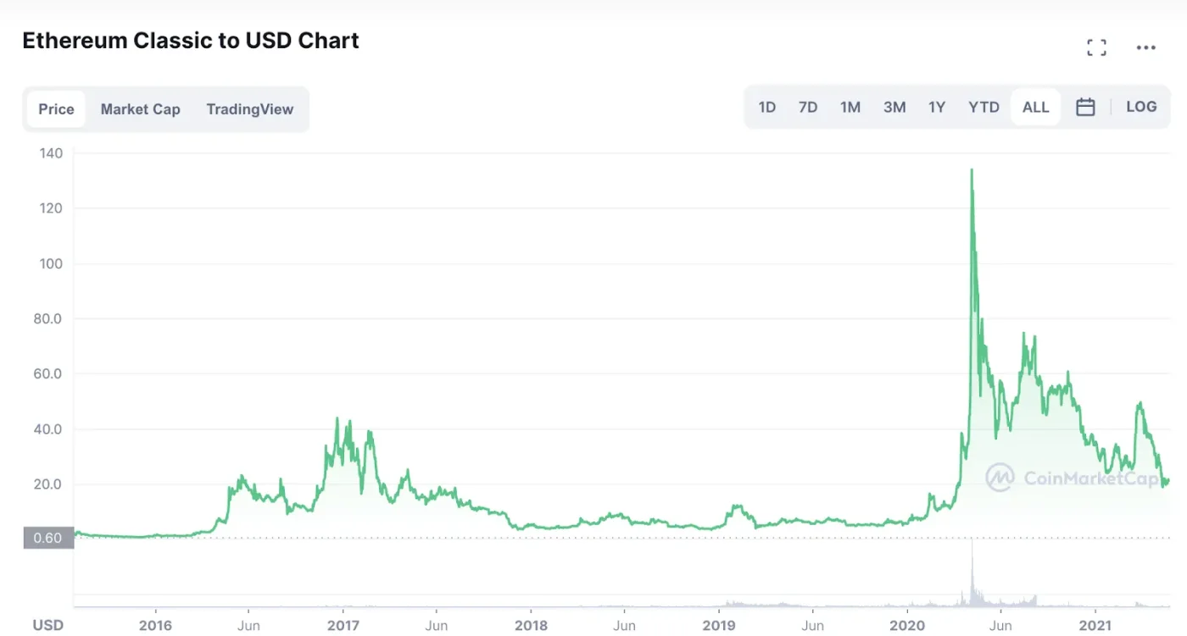Viewport: 1187px width, 636px height.
Task: Click the 2019 label on the time axis
Action: [x=719, y=626]
